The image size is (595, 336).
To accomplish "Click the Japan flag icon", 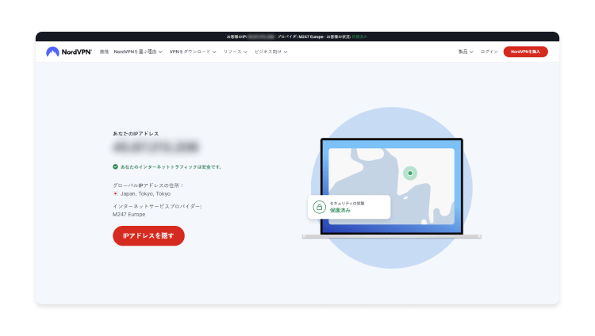I will 116,193.
